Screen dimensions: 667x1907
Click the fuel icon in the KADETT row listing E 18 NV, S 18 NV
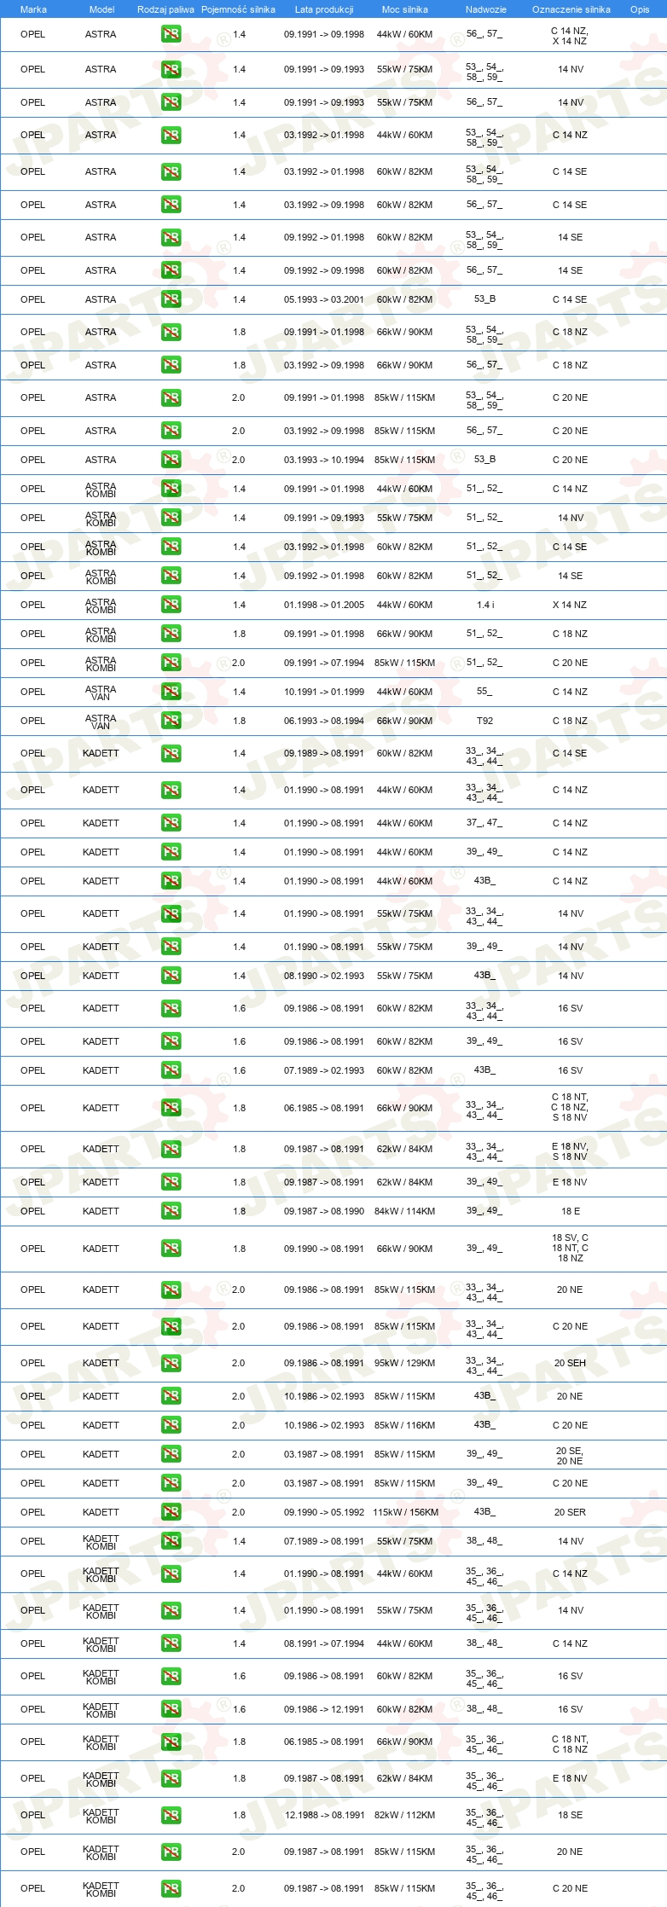[171, 1150]
